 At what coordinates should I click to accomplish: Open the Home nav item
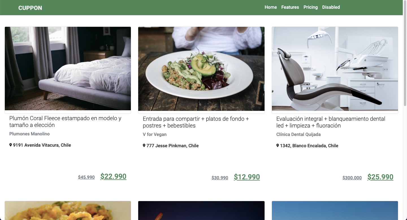tap(270, 7)
